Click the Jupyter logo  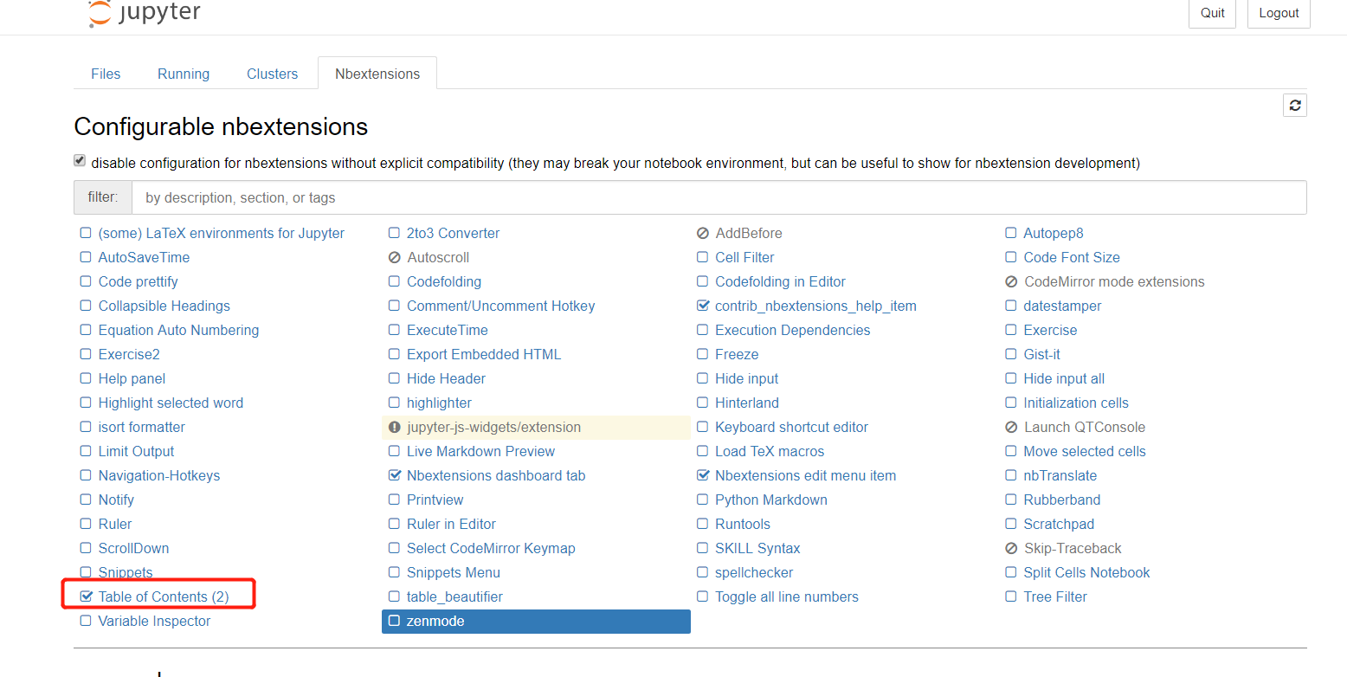(x=145, y=13)
